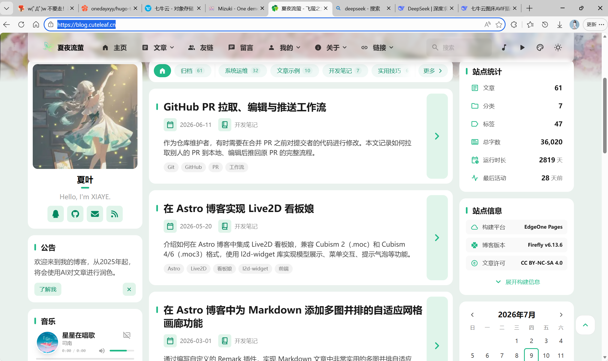
Task: Expand 展开构建信息 section
Action: coord(518,282)
